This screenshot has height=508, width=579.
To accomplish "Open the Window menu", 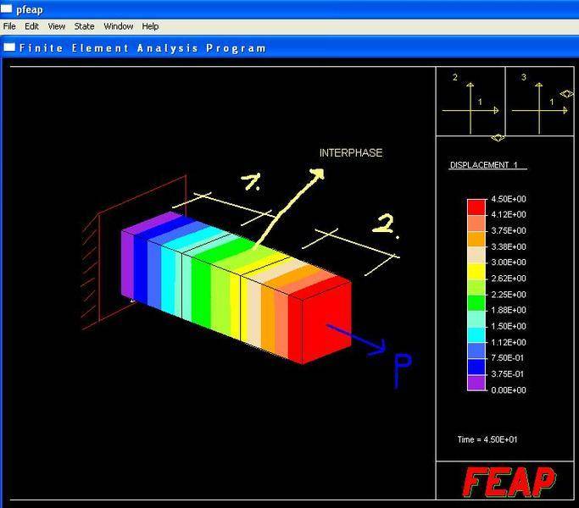I will (x=119, y=26).
